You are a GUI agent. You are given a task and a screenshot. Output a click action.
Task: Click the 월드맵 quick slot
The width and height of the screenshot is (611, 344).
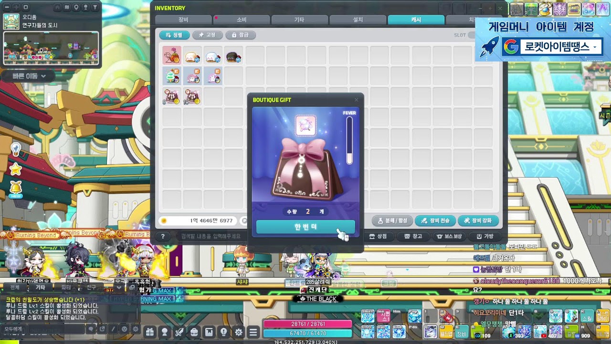446,333
